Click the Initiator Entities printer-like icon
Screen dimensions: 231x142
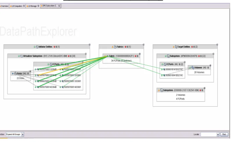pyautogui.click(x=37, y=47)
